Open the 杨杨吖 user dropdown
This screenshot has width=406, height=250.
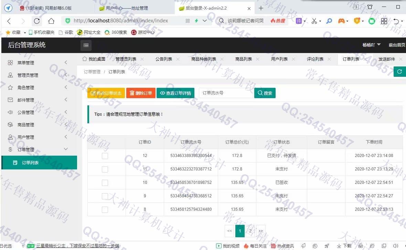pos(371,45)
